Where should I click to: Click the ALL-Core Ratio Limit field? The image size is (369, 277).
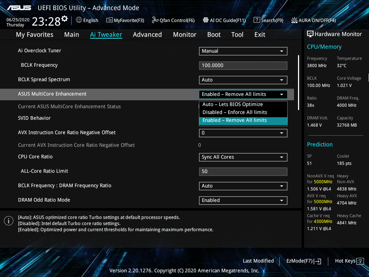coord(243,171)
